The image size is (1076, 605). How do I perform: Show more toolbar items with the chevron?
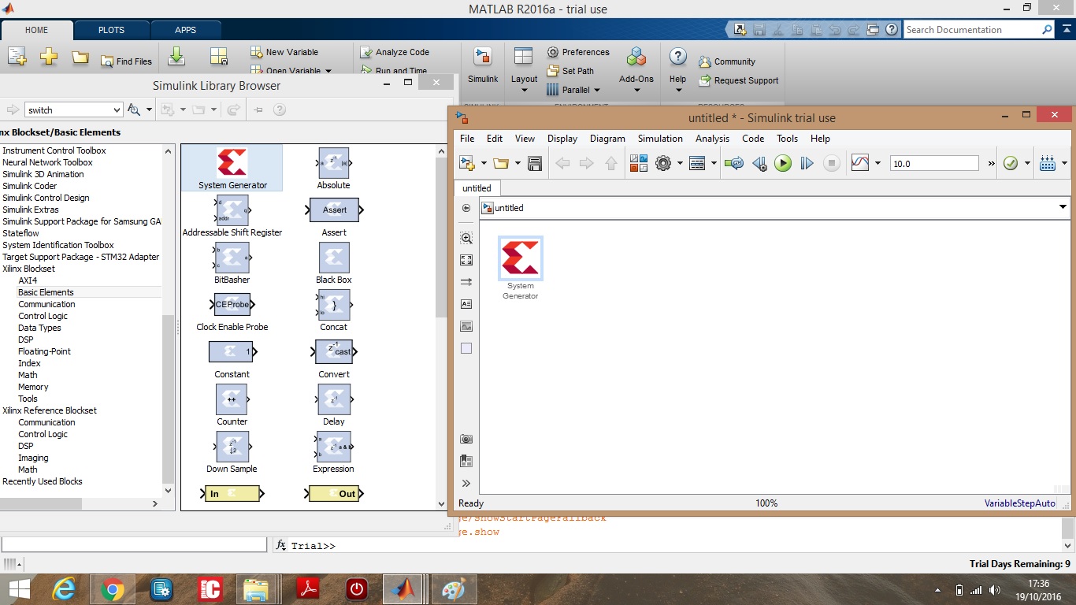point(992,163)
